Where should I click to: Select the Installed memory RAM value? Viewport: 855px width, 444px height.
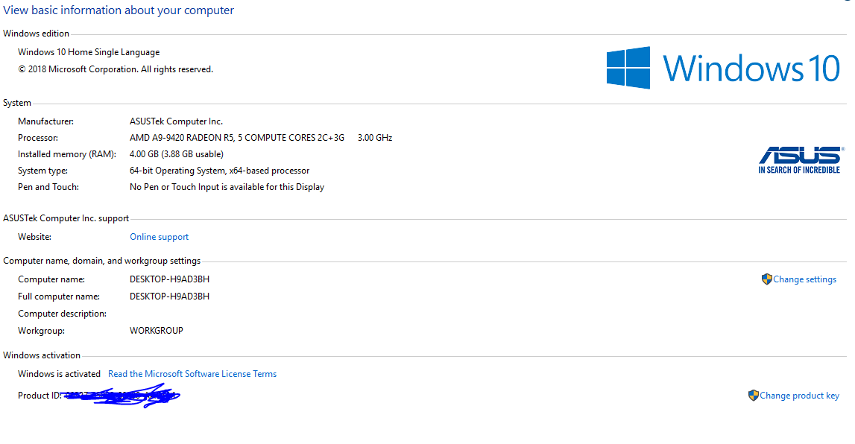click(x=177, y=153)
